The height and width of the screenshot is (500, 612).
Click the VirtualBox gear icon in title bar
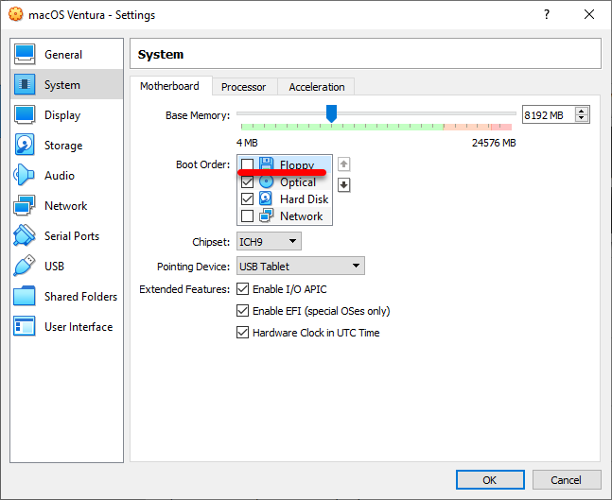[16, 14]
